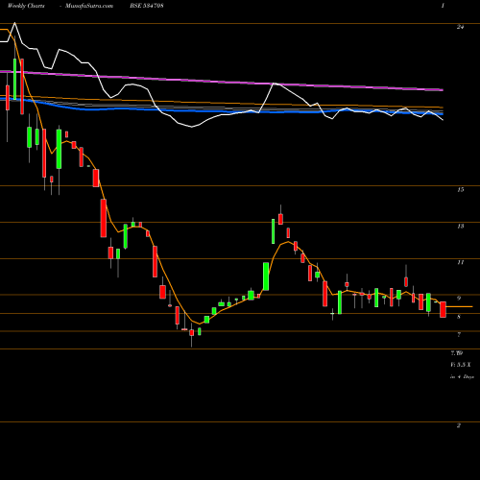This screenshot has height=480, width=480.
Task: Click the price axis label 2
Action: [x=459, y=425]
